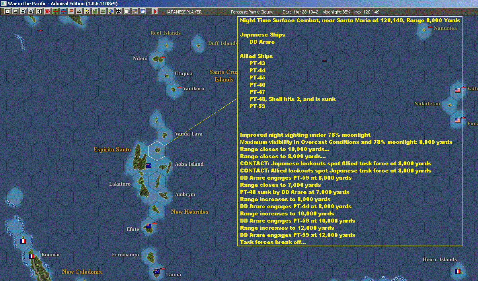478x281 pixels.
Task: Click the OP button in toolbar
Action: (x=127, y=12)
